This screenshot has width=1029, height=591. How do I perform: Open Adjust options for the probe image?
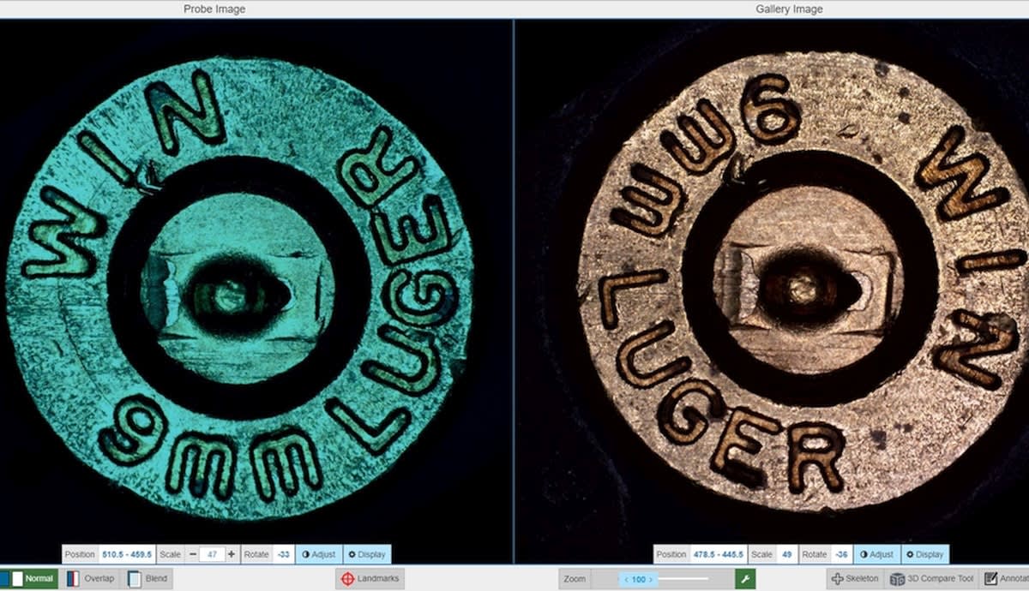(x=319, y=554)
